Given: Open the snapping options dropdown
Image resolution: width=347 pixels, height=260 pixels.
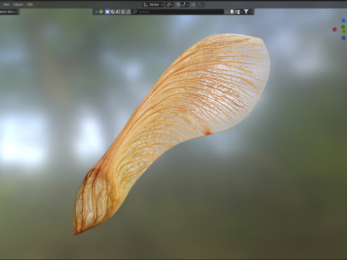Looking at the screenshot, I should click(185, 4).
